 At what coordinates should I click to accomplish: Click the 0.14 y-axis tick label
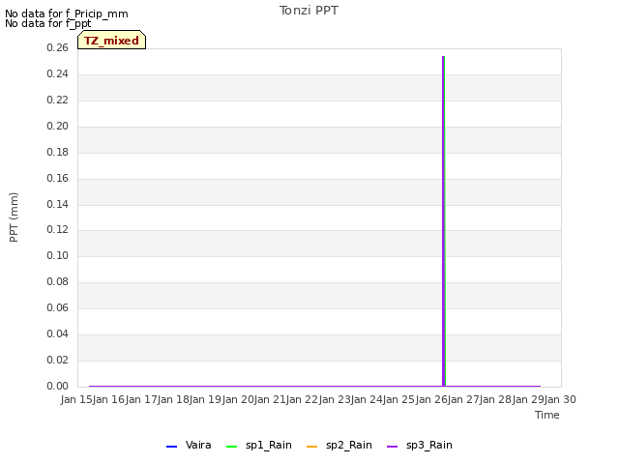point(57,204)
